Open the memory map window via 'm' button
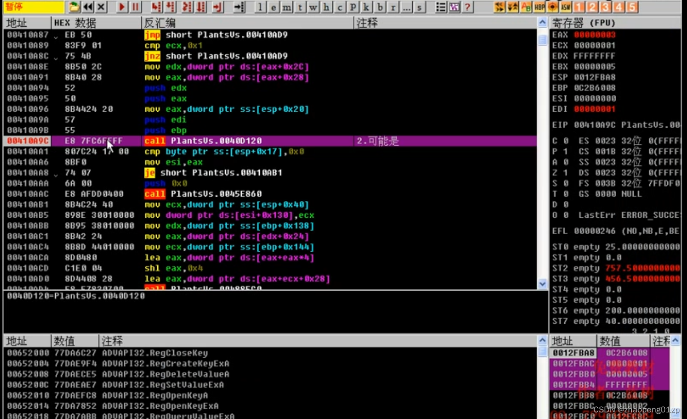687x419 pixels. point(287,8)
